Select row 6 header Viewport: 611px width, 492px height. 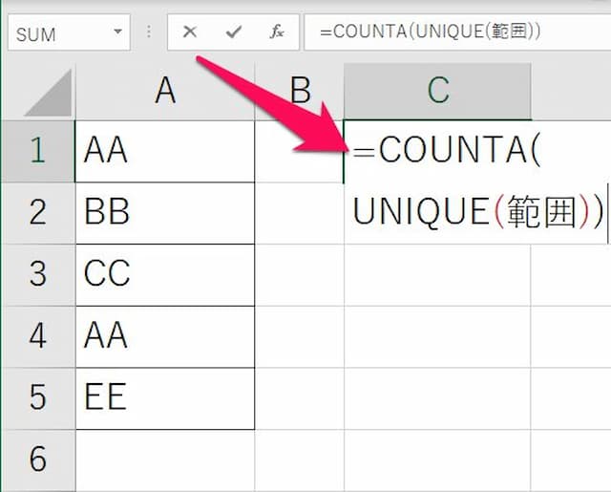pyautogui.click(x=37, y=460)
